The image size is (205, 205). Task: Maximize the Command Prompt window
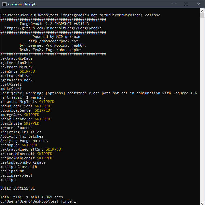click(x=186, y=4)
